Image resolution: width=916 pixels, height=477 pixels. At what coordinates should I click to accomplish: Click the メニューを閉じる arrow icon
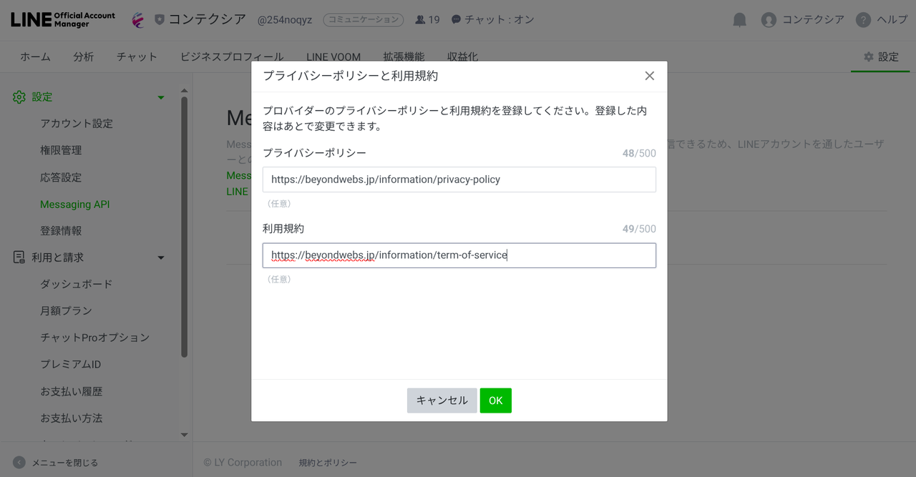pos(19,463)
